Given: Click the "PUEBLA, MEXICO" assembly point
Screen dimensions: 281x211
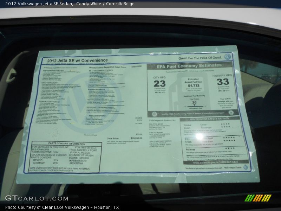Looking at the screenshot, I should [x=80, y=153].
